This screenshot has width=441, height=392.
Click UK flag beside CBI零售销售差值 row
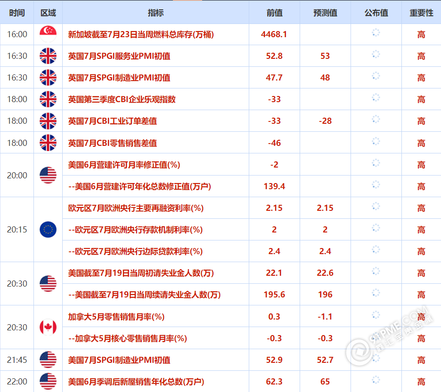(x=48, y=143)
